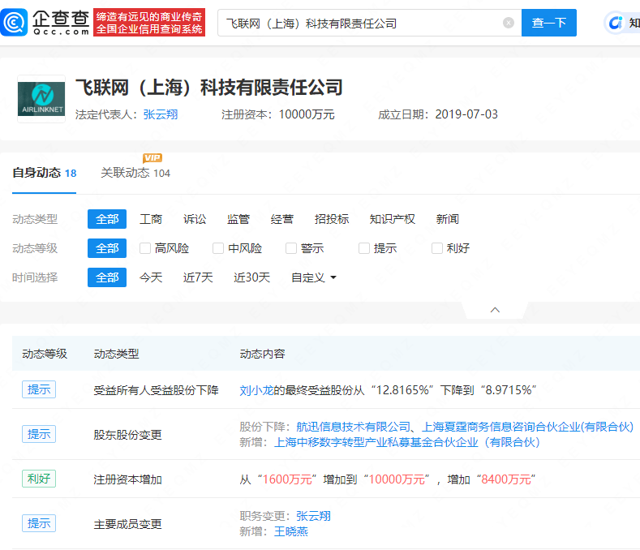This screenshot has height=550, width=640.
Task: Filter time to 今天
Action: [x=151, y=277]
